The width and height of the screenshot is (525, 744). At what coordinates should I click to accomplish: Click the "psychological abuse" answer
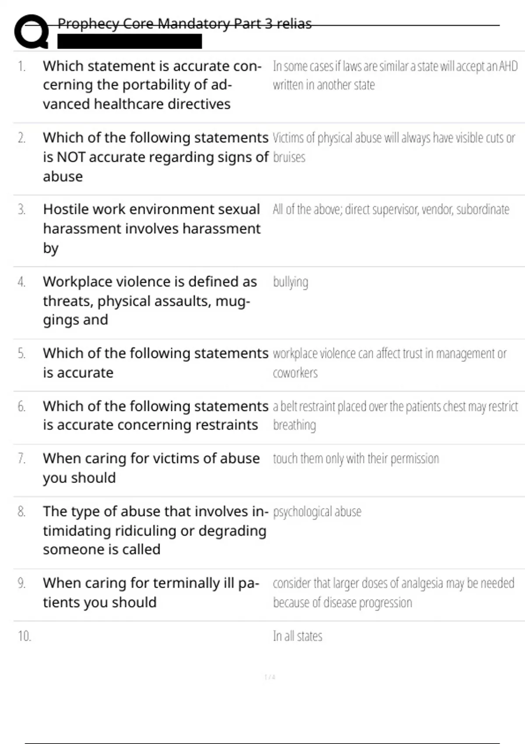pos(317,512)
